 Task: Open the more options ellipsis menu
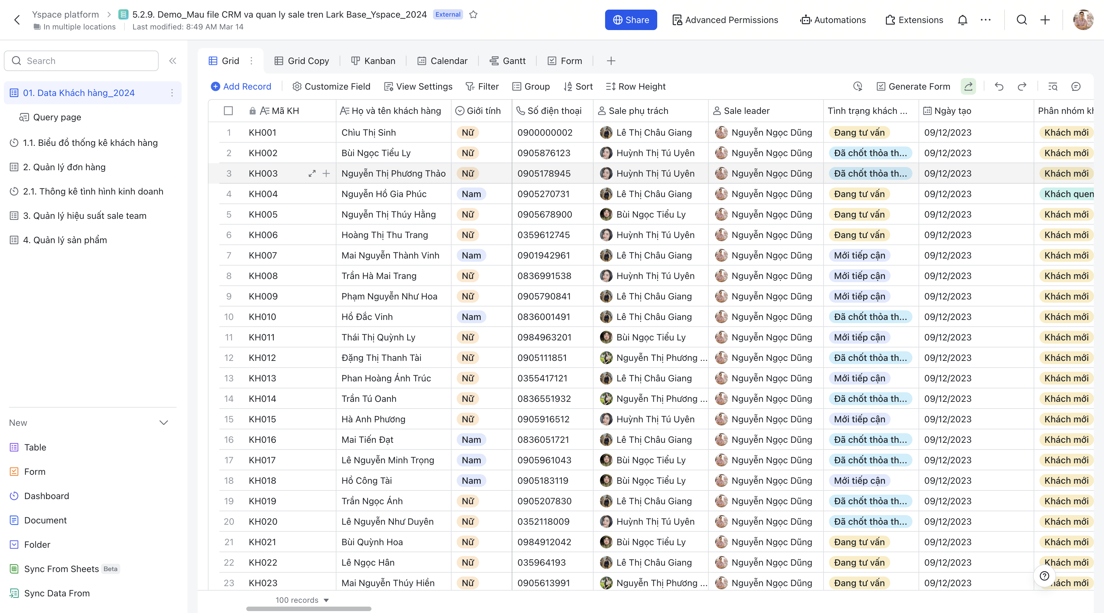point(986,20)
